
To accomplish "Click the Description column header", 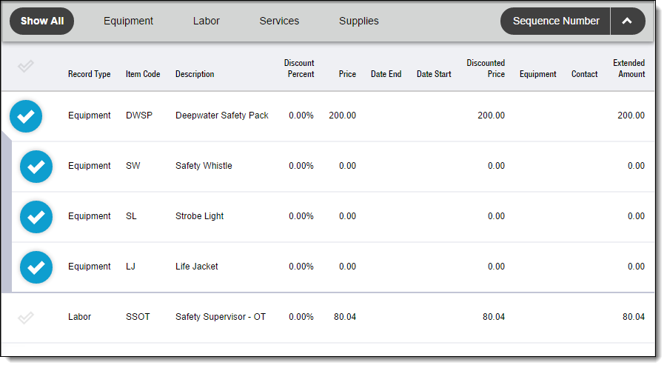I will pyautogui.click(x=195, y=74).
